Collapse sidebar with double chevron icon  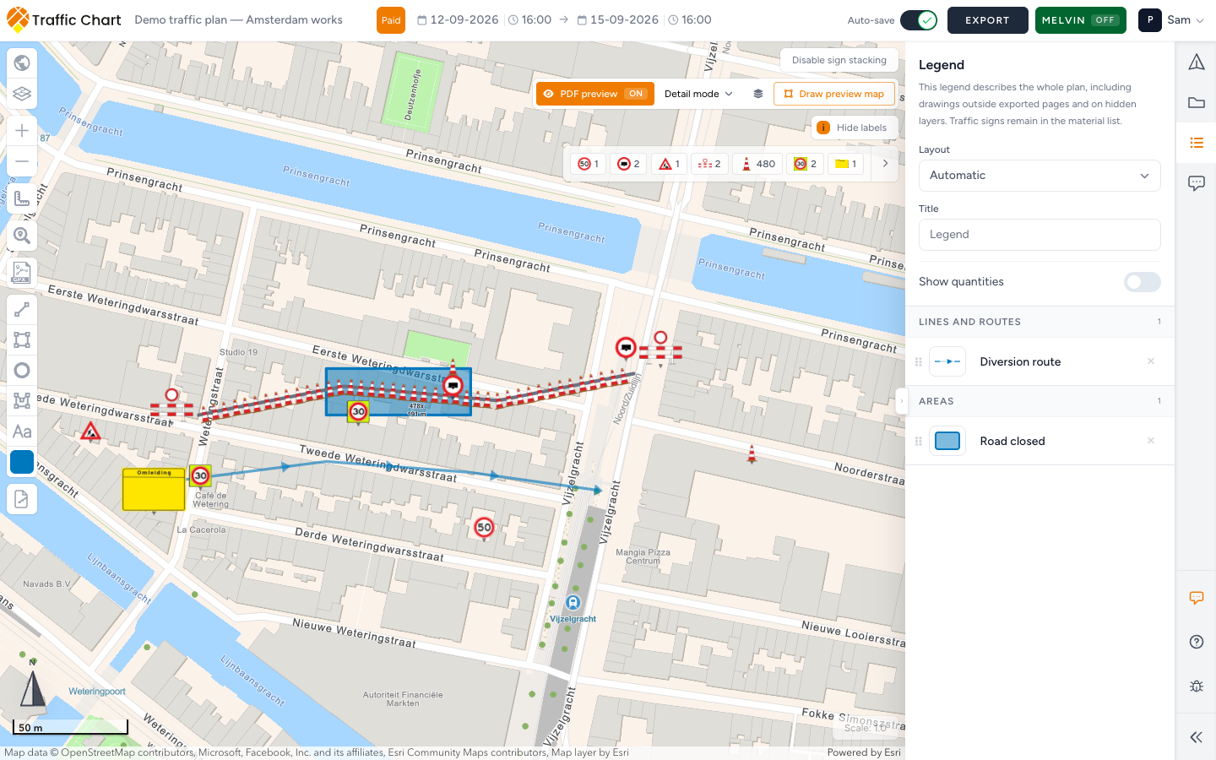1197,737
